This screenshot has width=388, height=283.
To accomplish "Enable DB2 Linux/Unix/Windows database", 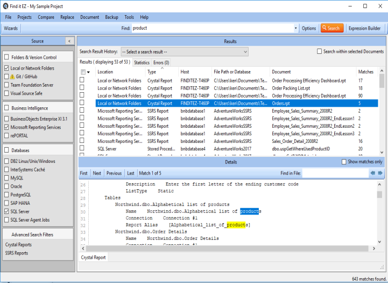I will [6, 161].
